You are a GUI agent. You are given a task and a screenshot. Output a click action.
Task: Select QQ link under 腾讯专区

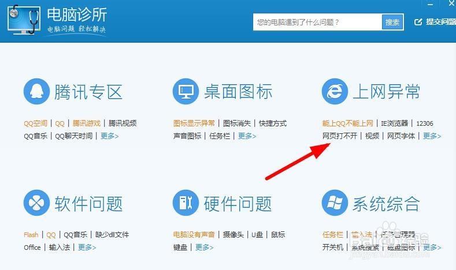[x=60, y=123]
